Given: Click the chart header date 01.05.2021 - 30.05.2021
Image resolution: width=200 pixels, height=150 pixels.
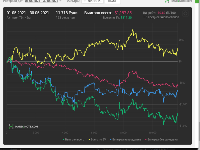Looking at the screenshot, I should tap(28, 13).
